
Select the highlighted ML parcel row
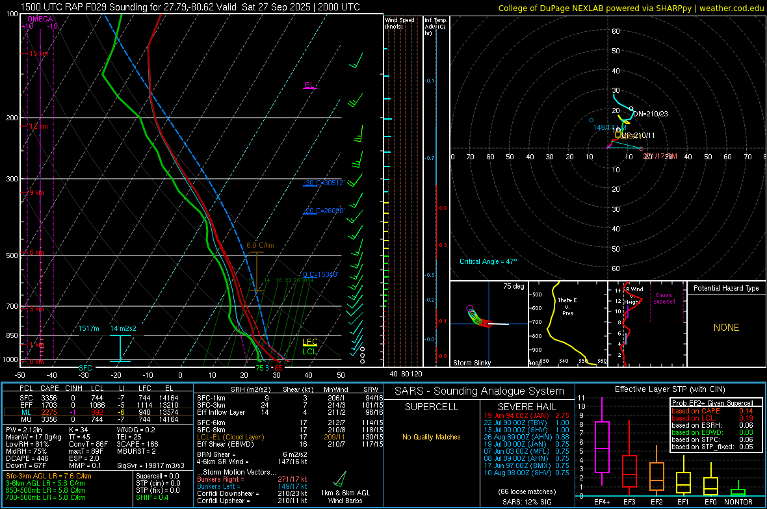pyautogui.click(x=98, y=412)
